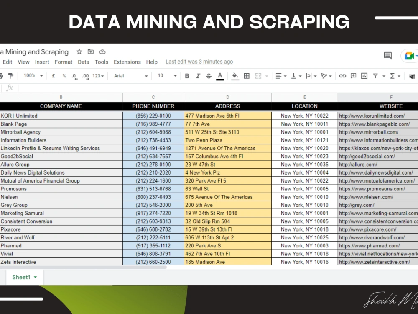Image resolution: width=418 pixels, height=314 pixels.
Task: Select address cell 63 Wall St
Action: [228, 189]
